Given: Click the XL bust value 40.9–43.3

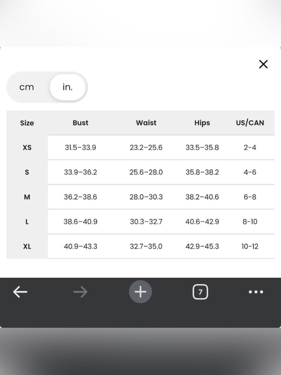Looking at the screenshot, I should click(x=80, y=246).
